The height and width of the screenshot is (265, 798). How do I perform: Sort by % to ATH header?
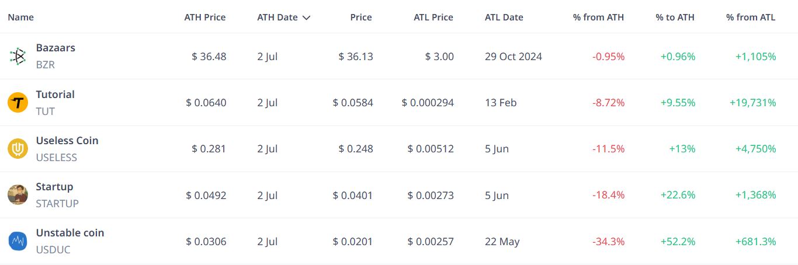pyautogui.click(x=675, y=18)
